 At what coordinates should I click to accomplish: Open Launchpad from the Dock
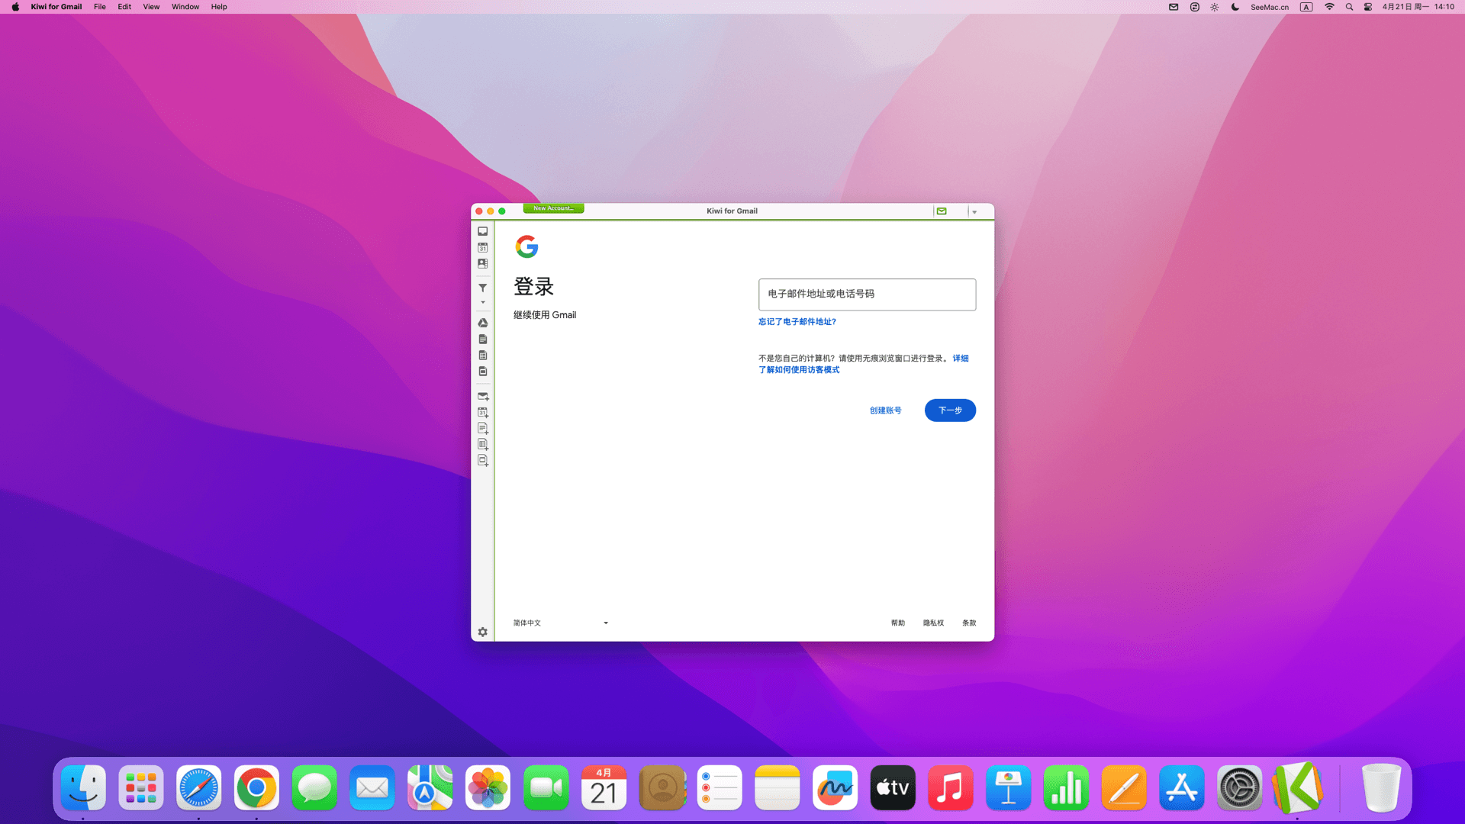click(141, 787)
